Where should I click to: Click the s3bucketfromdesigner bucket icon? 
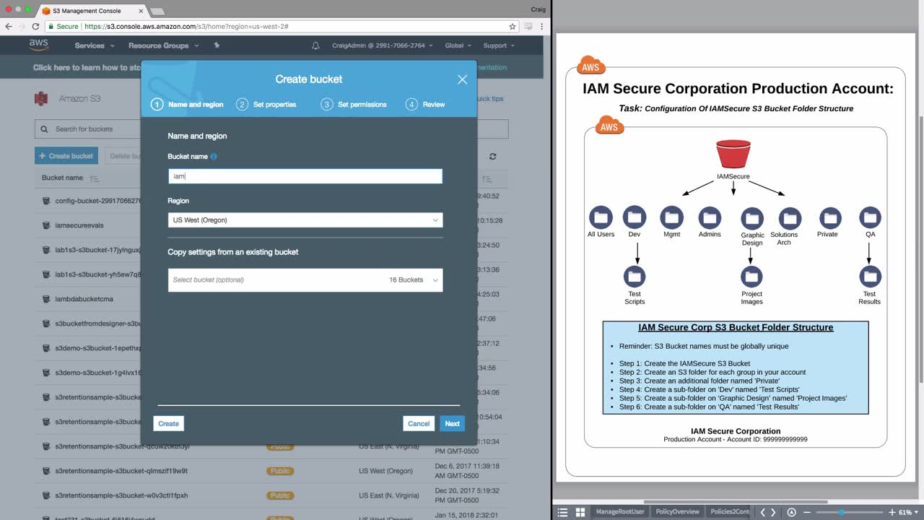[x=46, y=324]
